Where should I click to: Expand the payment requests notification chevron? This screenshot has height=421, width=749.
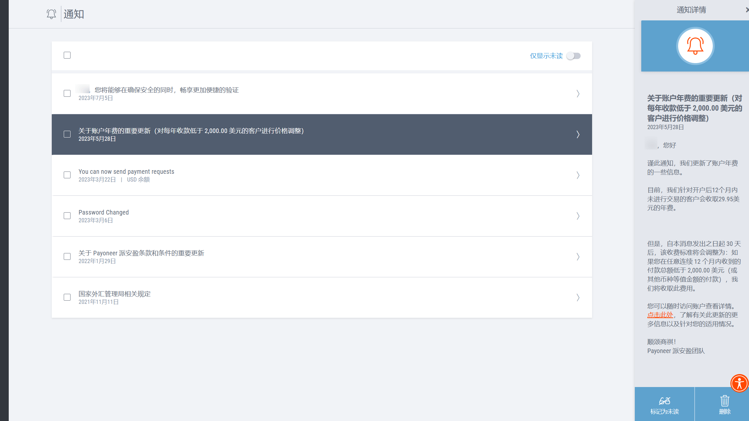coord(578,175)
